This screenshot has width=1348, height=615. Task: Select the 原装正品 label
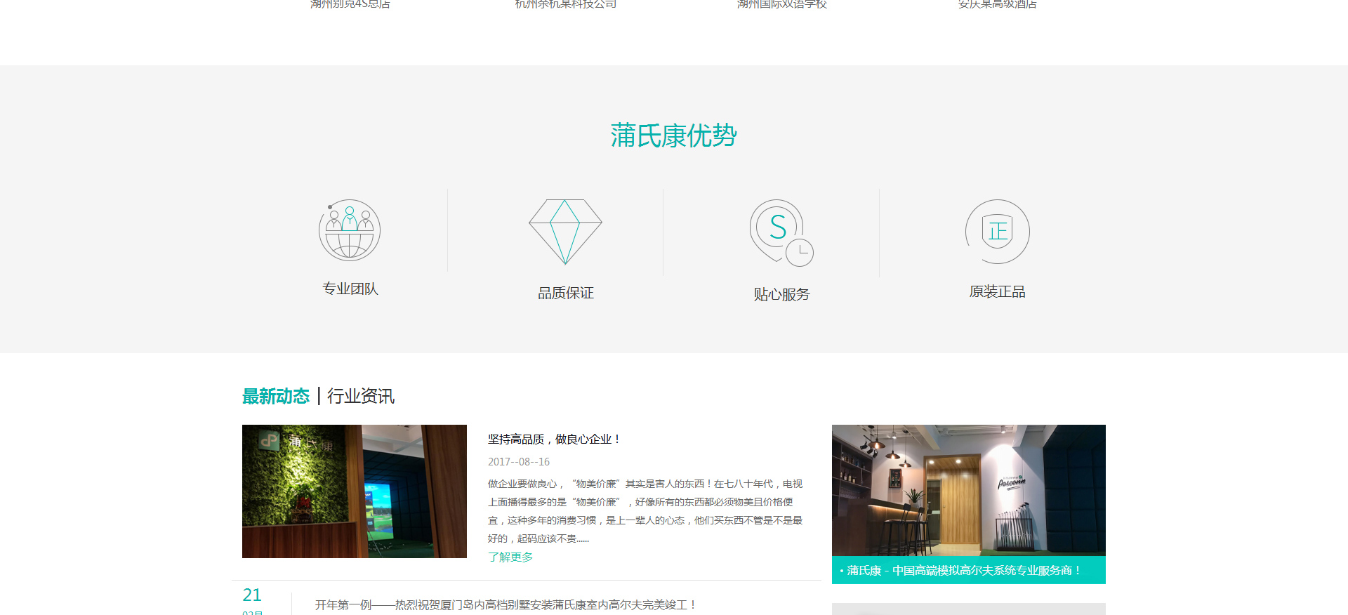click(997, 291)
